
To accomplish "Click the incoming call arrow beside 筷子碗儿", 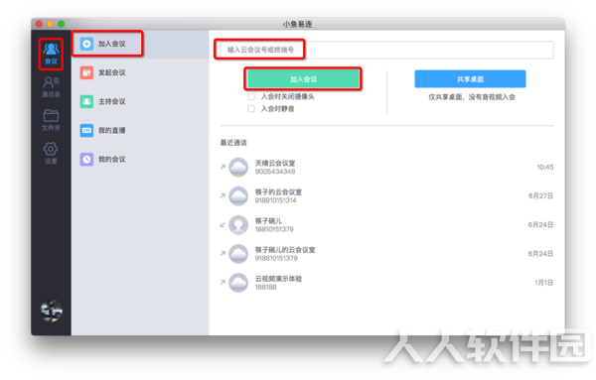I will 223,225.
